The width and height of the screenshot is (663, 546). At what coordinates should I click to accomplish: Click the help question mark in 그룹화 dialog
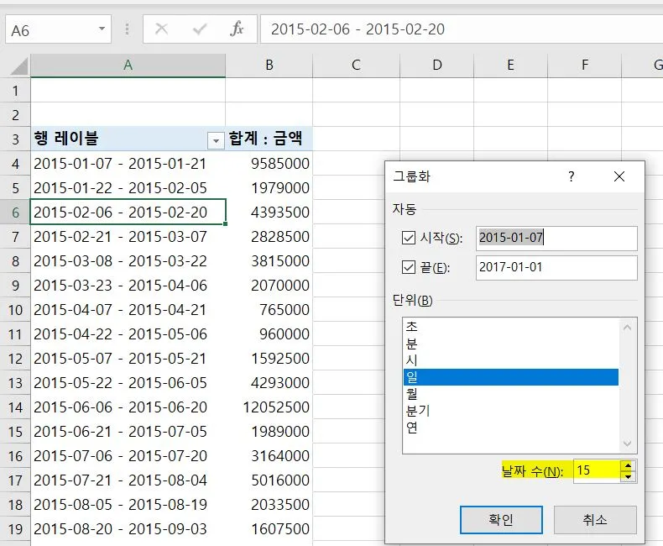tap(572, 176)
